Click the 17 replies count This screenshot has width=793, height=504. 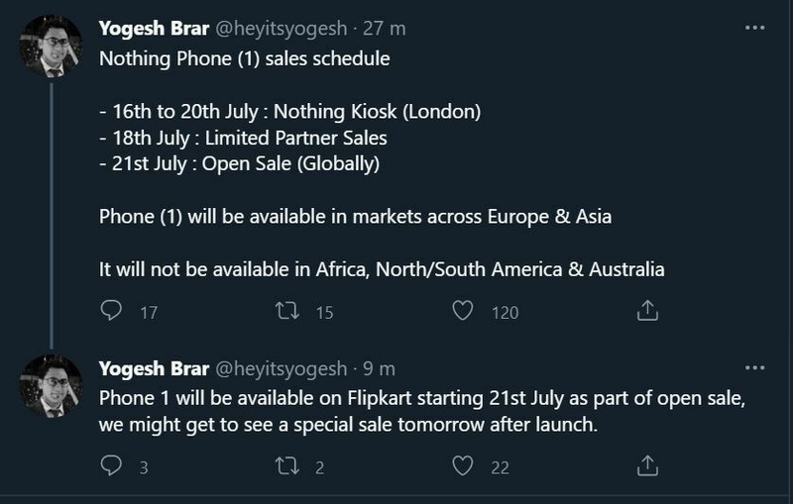click(149, 313)
